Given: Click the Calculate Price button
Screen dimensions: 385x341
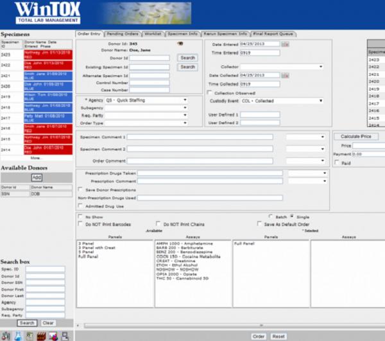Looking at the screenshot, I should [355, 136].
